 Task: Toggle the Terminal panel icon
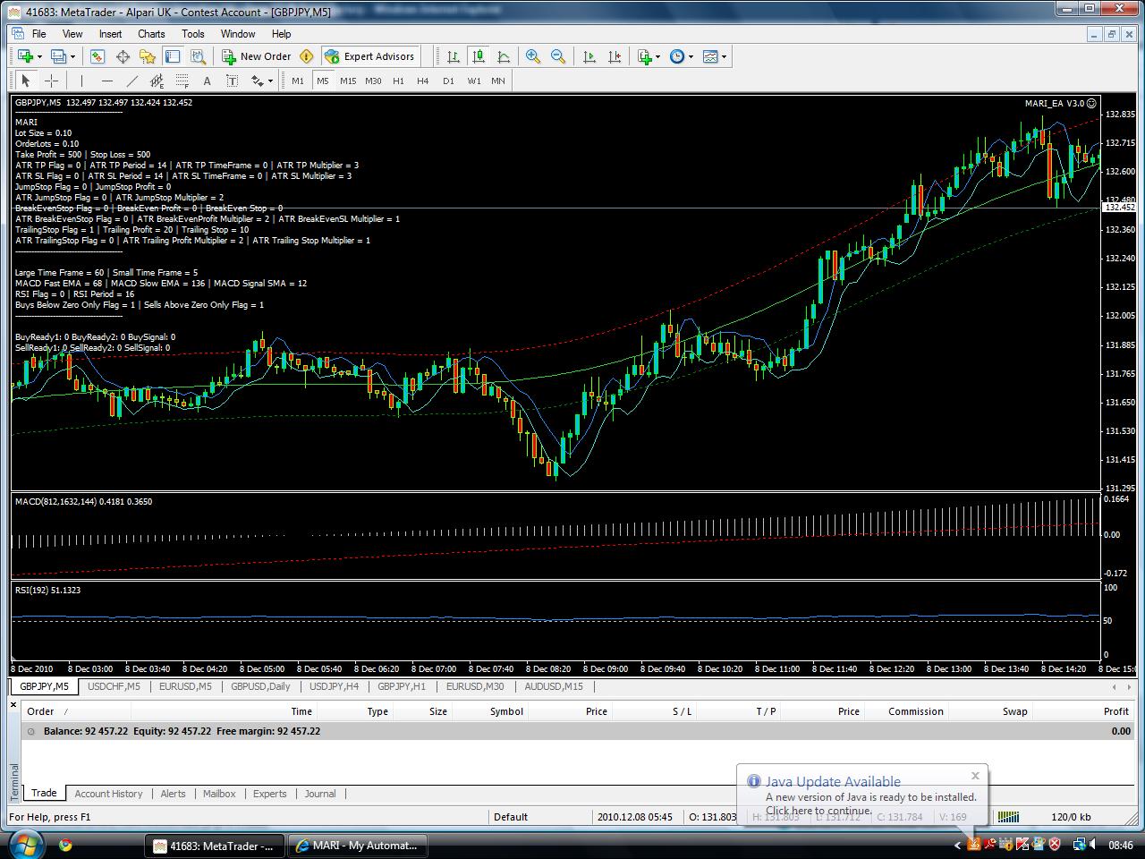pyautogui.click(x=173, y=56)
